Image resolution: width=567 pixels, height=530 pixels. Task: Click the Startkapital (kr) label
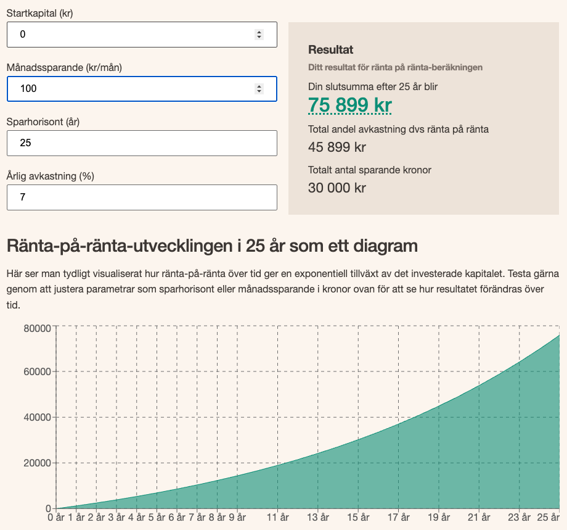coord(39,13)
